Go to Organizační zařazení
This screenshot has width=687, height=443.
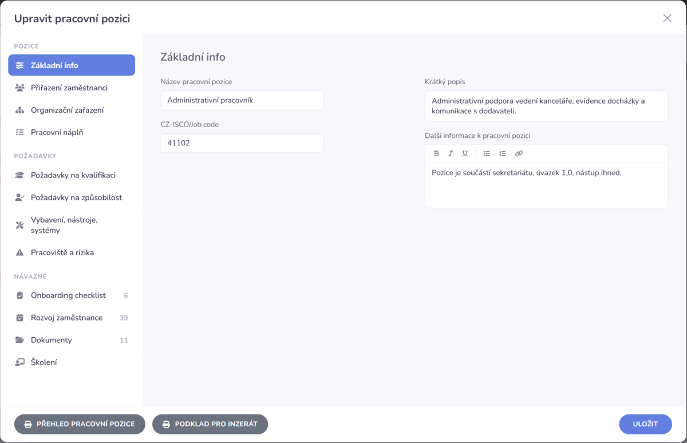(x=72, y=110)
